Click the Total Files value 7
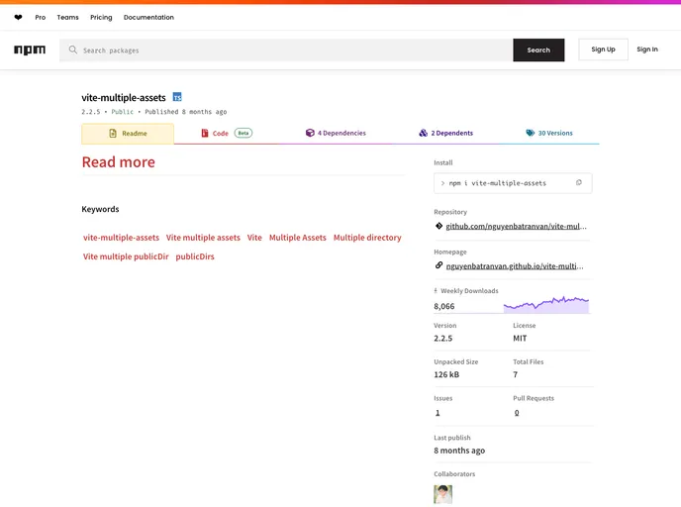The width and height of the screenshot is (681, 507). pos(515,374)
